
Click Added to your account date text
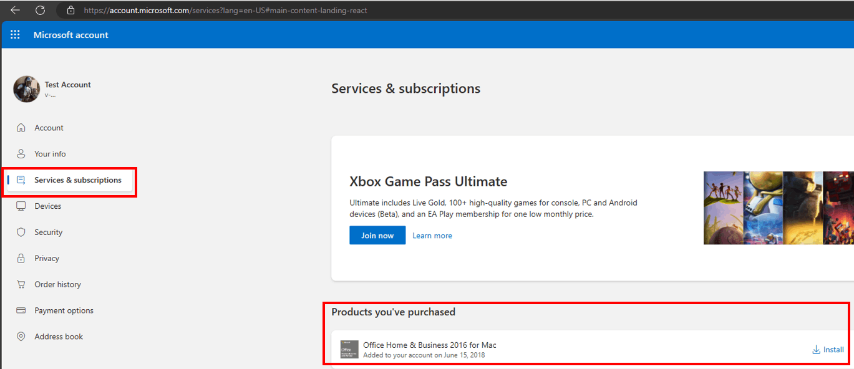point(424,355)
